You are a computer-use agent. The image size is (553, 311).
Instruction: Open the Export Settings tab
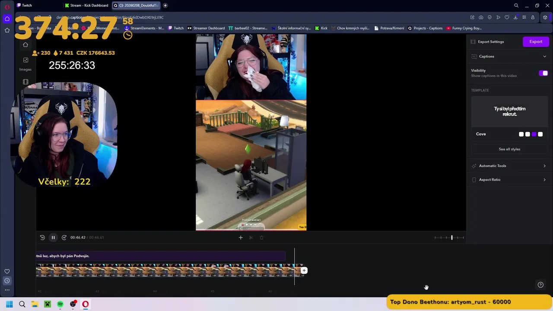(487, 42)
